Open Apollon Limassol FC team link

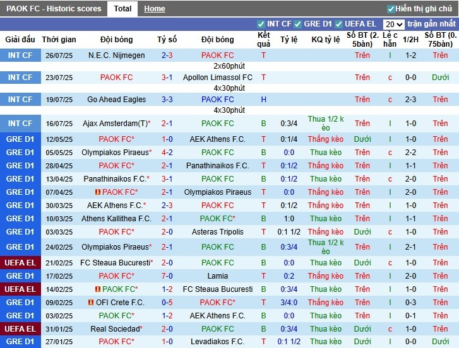click(x=217, y=78)
